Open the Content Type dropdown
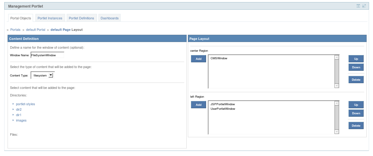Viewport: 373px width, 156px height. pyautogui.click(x=51, y=75)
